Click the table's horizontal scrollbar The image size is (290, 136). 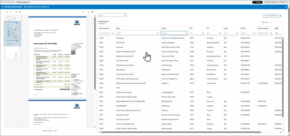[181, 132]
